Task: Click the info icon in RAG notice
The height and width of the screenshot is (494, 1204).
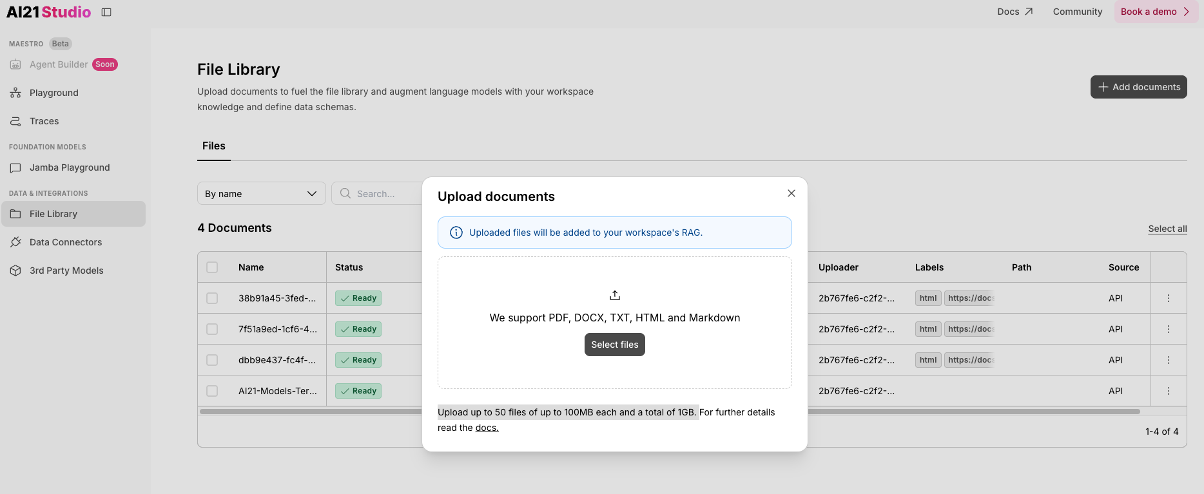Action: click(456, 233)
